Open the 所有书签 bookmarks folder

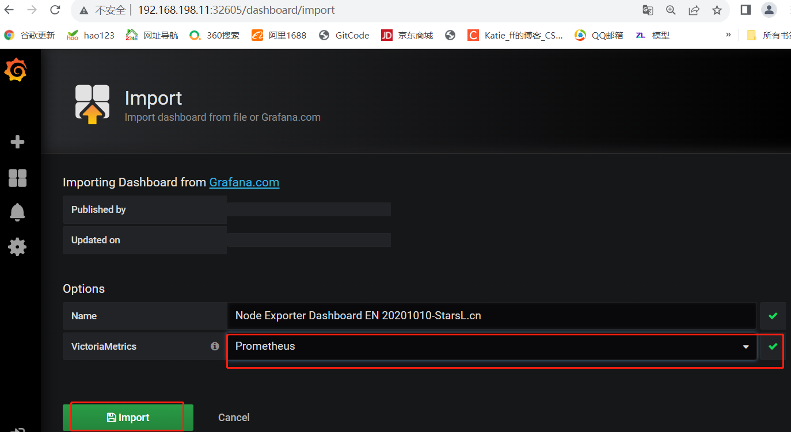(769, 35)
